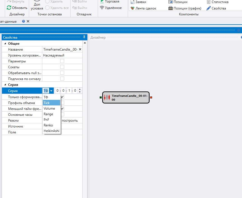
Task: Click the Обновить refresh icon
Action: pos(9,8)
